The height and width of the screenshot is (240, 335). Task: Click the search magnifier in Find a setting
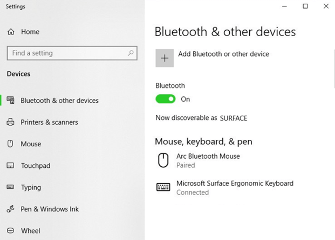(x=131, y=53)
